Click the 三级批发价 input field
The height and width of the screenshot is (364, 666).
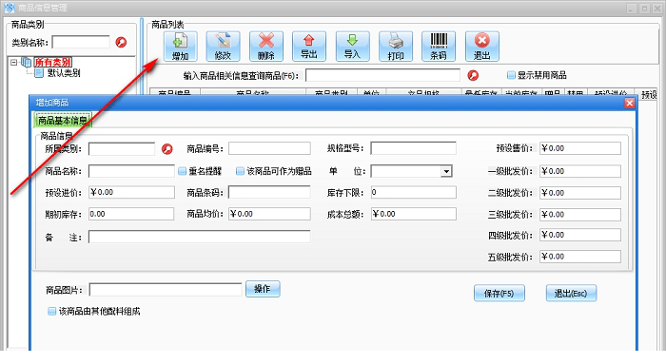click(x=580, y=214)
